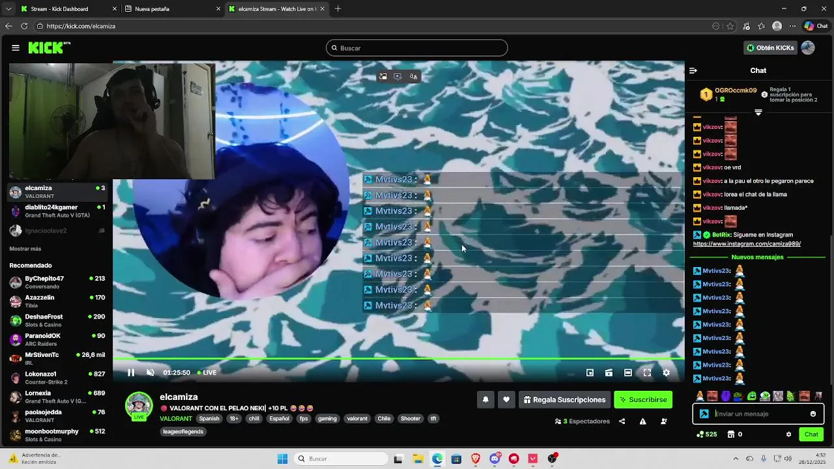This screenshot has width=834, height=469.
Task: Select the chill tag
Action: click(x=254, y=419)
